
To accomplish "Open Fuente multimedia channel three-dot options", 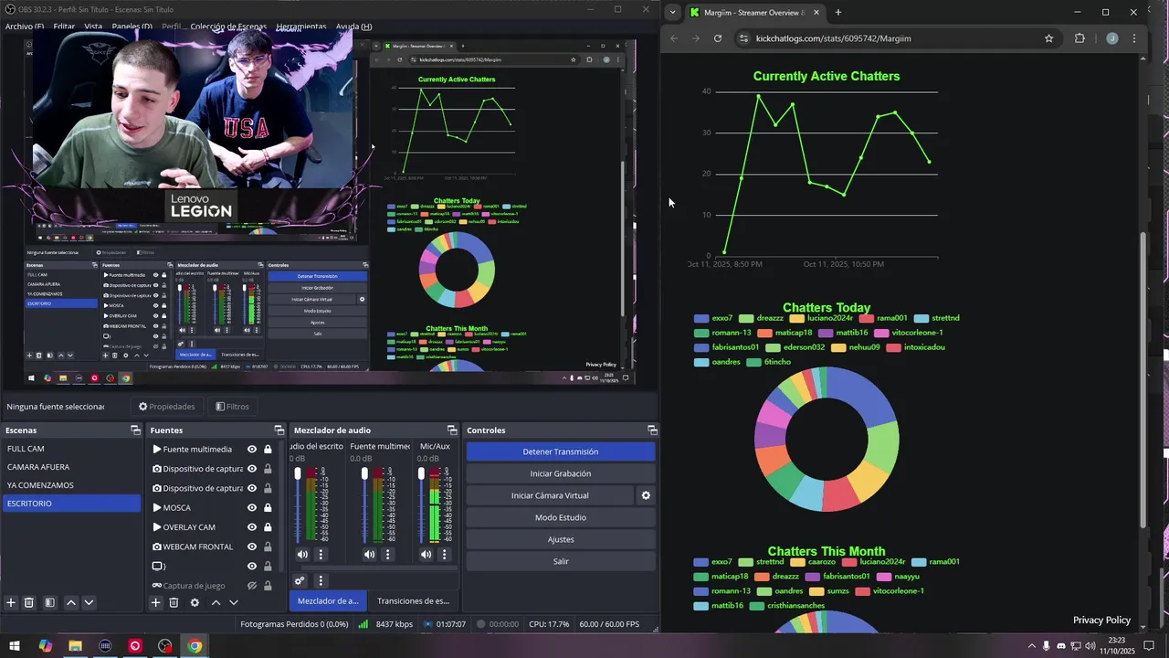I will click(387, 555).
